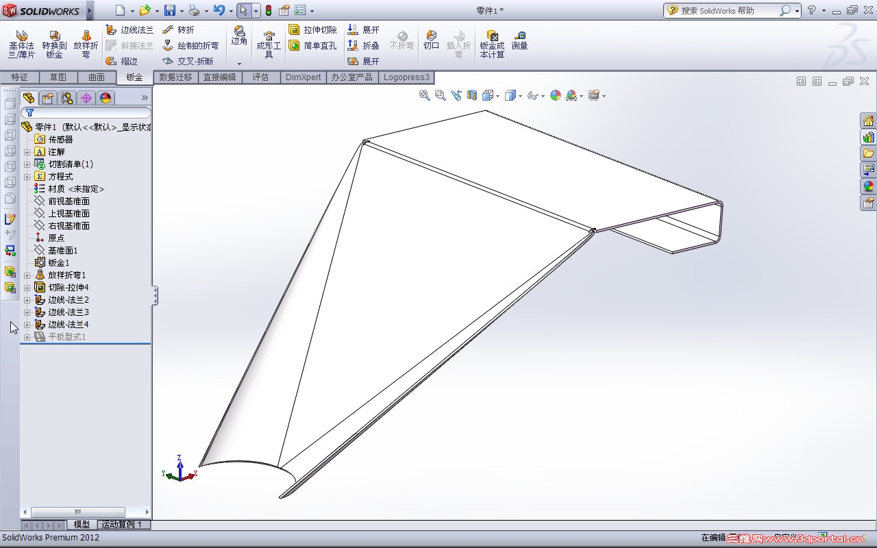Select the 转换到钣金 convert tool
This screenshot has height=548, width=877.
coord(54,44)
